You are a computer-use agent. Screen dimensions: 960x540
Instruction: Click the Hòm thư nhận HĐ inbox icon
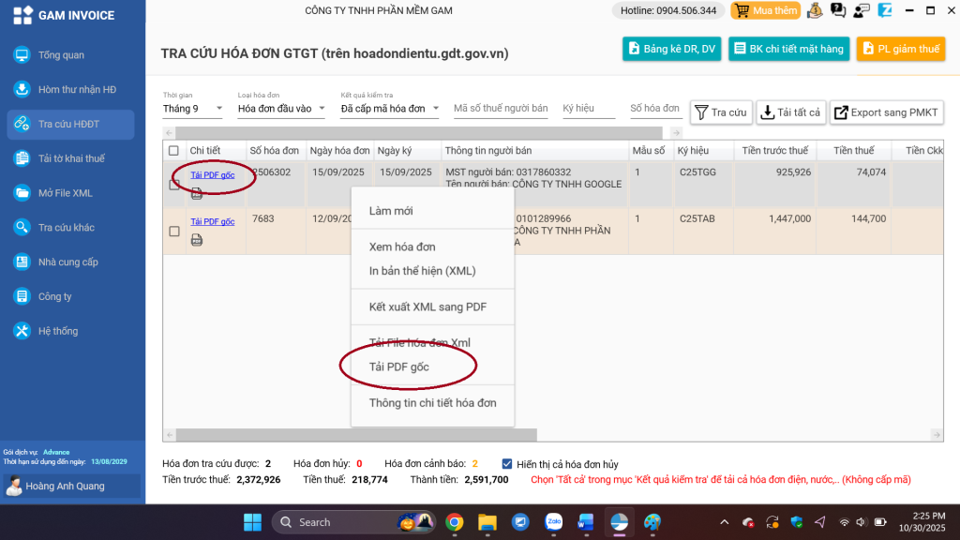click(22, 90)
